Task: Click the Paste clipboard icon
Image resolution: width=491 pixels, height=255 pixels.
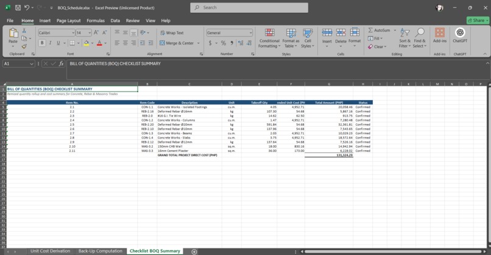Action: pos(13,33)
